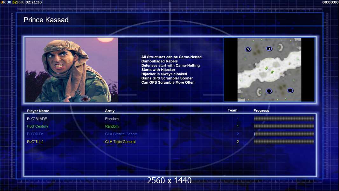Click 'Hijacker is always cloaked' line
Screen dimensions: 339x191
[164, 74]
